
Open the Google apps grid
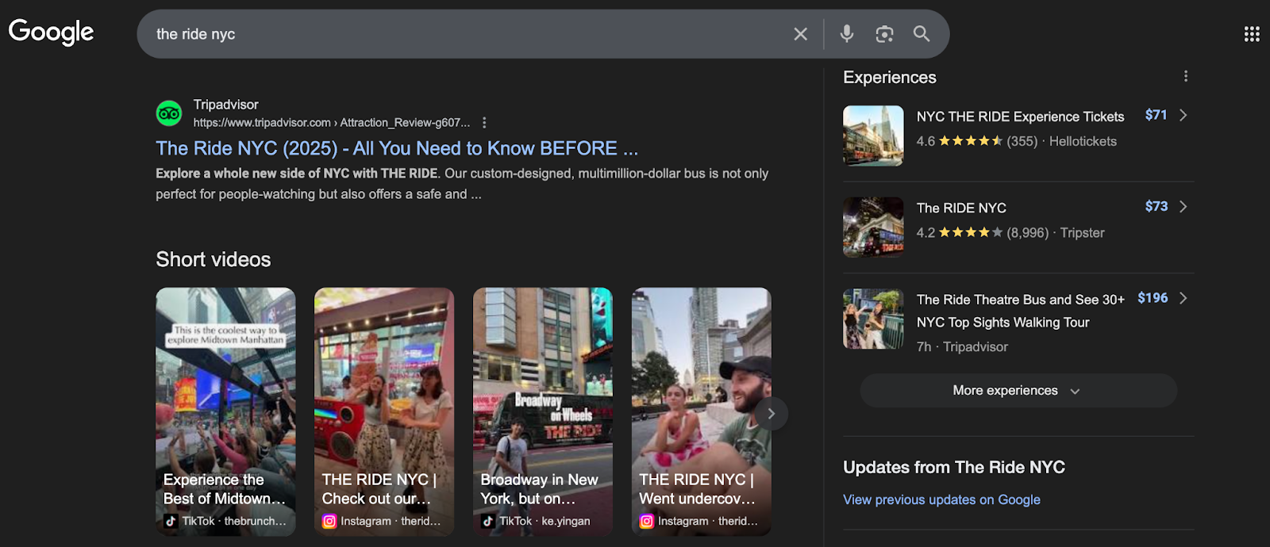(1252, 33)
